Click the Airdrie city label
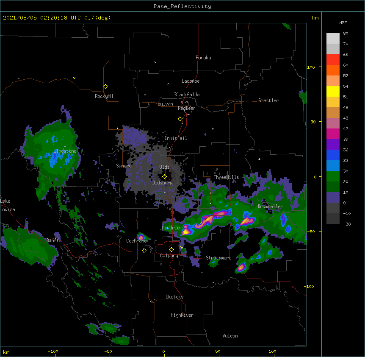 tap(171, 228)
